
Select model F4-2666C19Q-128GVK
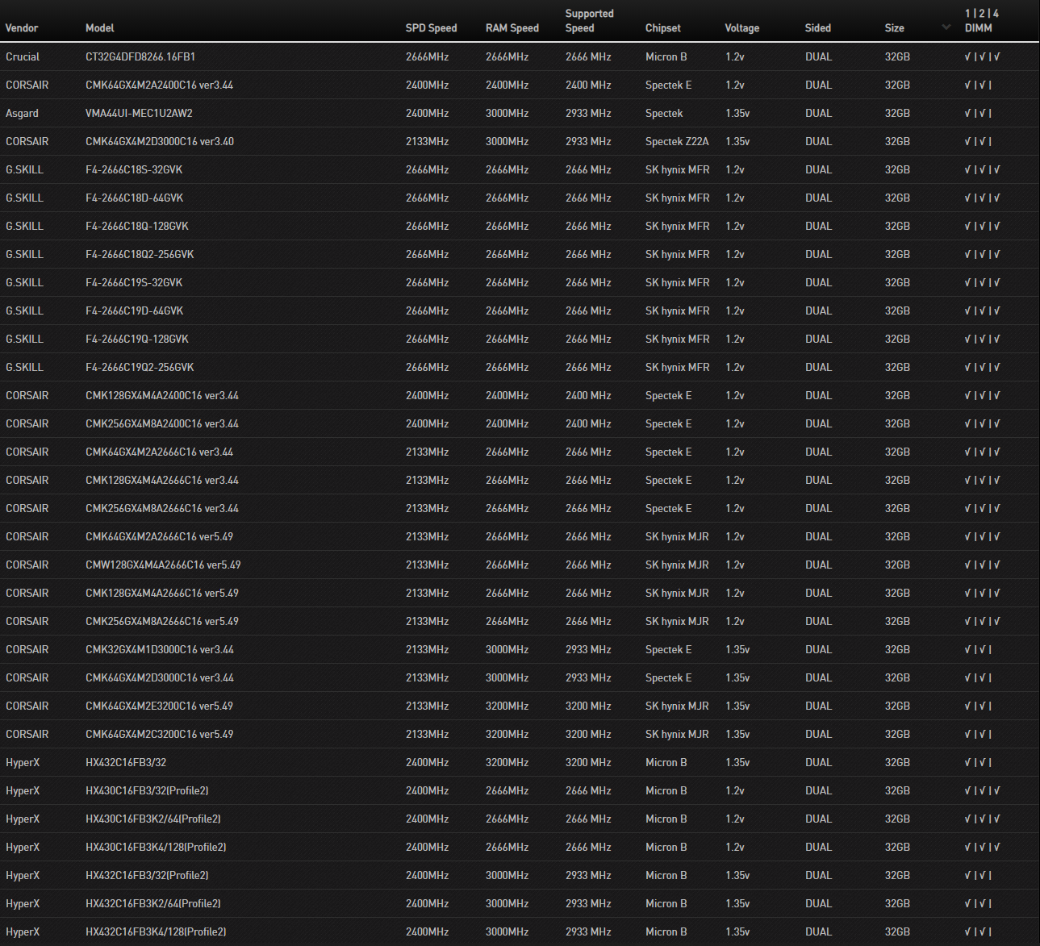(x=137, y=340)
